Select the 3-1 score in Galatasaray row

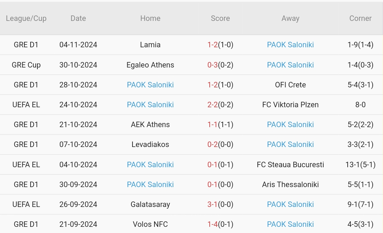[x=212, y=204]
